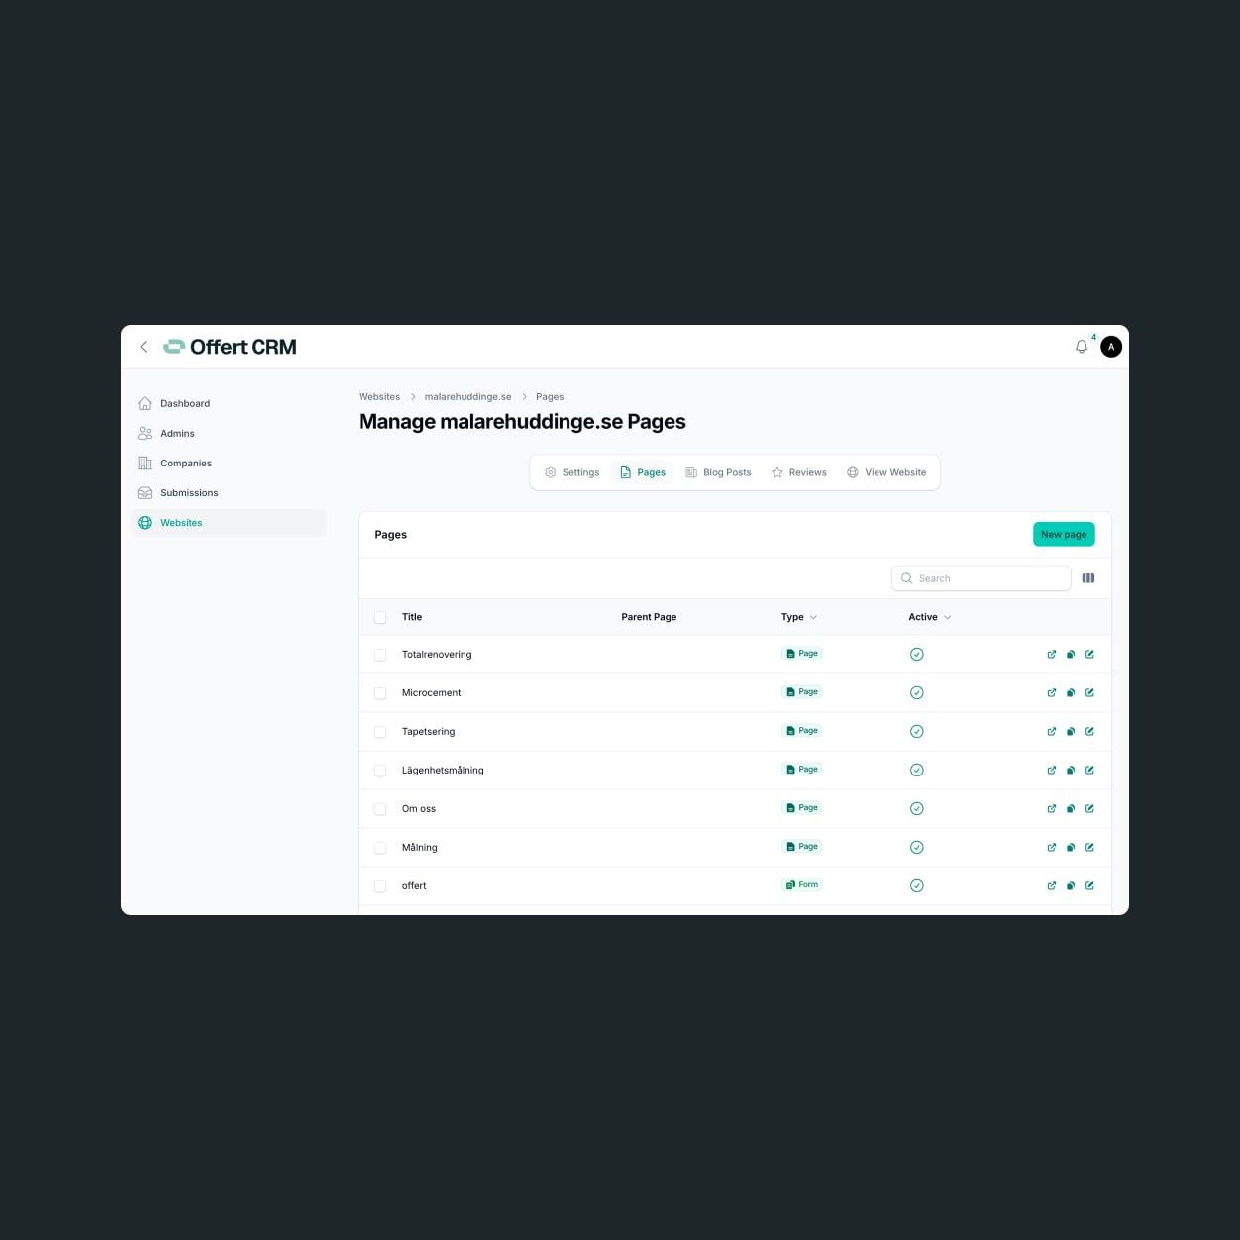Screen dimensions: 1240x1240
Task: Tick the checkbox beside Målning
Action: [380, 847]
